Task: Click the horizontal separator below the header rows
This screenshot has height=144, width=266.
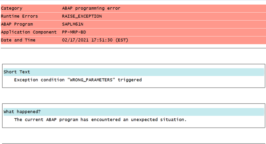Action: click(x=133, y=48)
